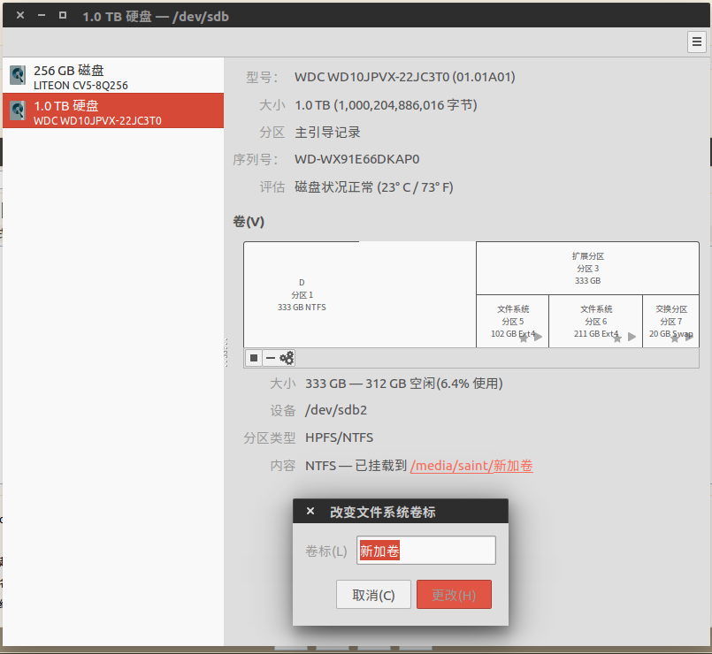Minimize the disks window
Image resolution: width=712 pixels, height=654 pixels.
42,15
